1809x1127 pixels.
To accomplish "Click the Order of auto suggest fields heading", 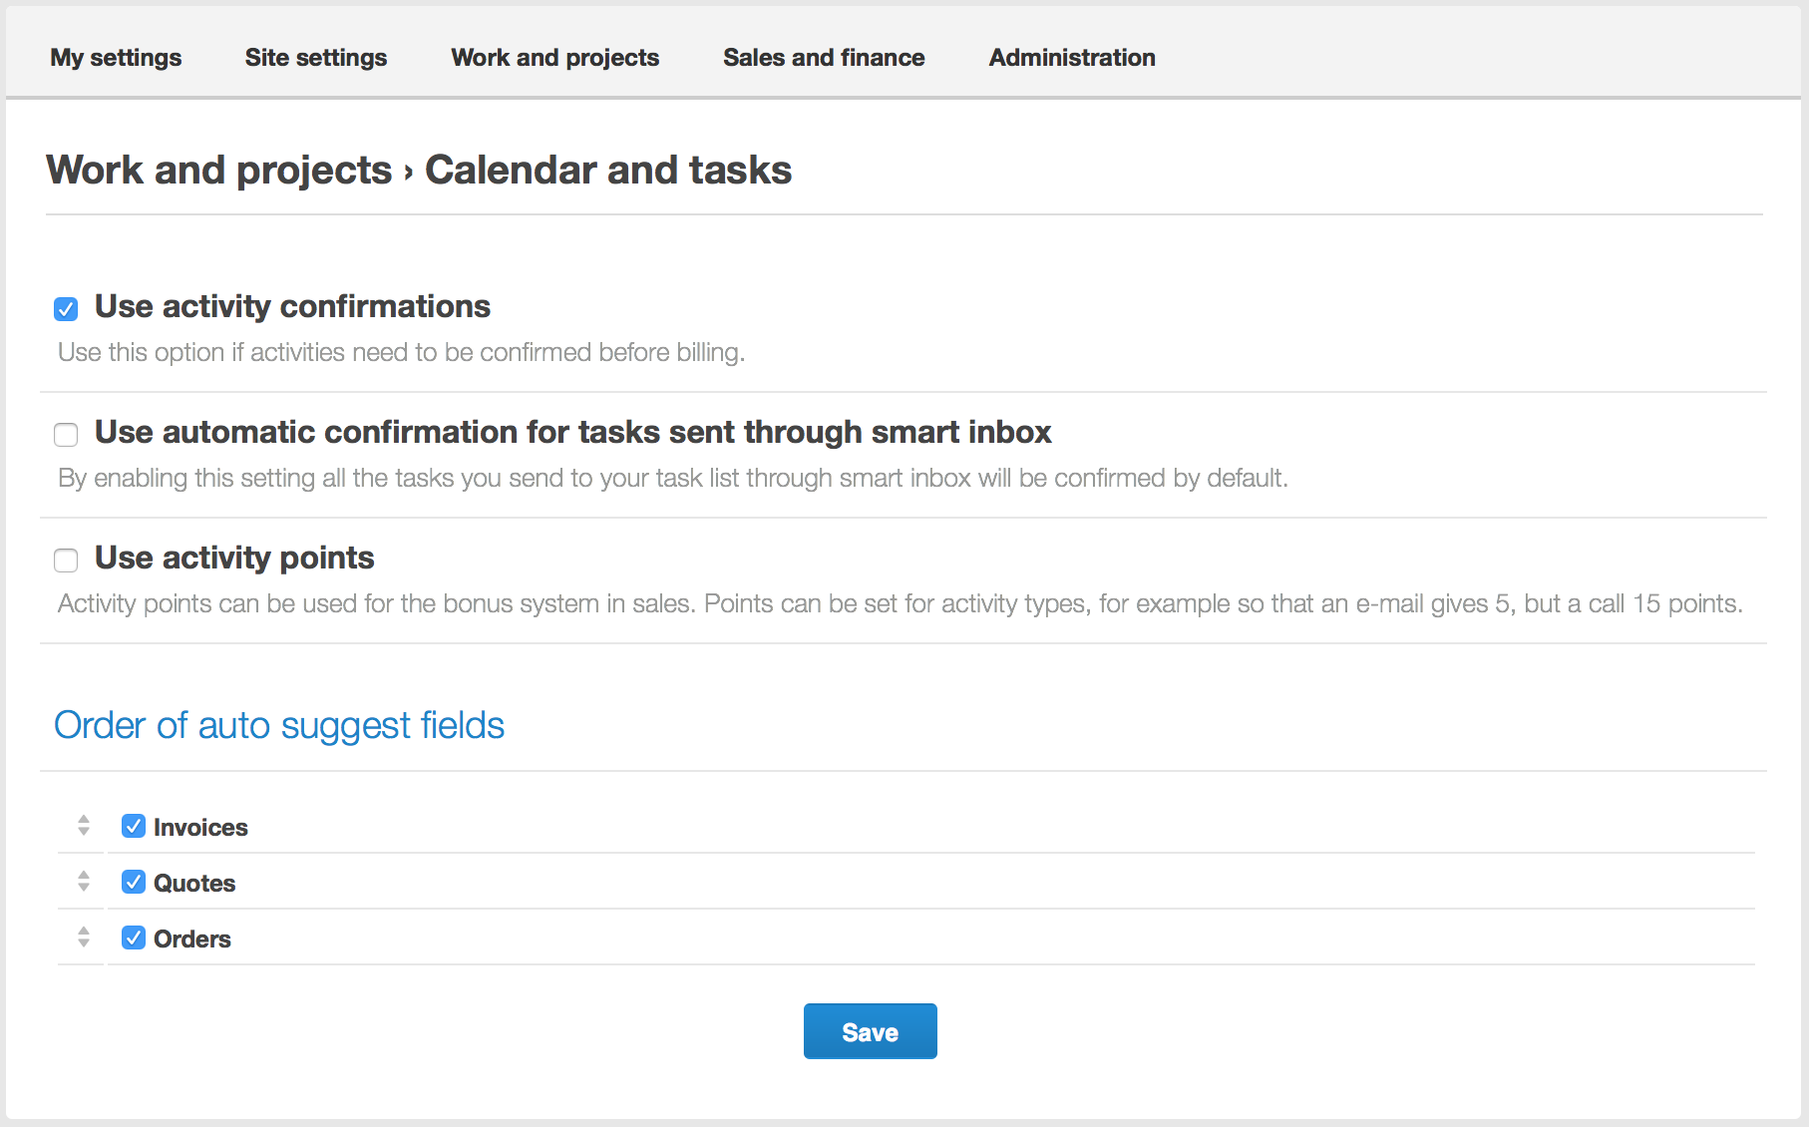I will click(279, 726).
